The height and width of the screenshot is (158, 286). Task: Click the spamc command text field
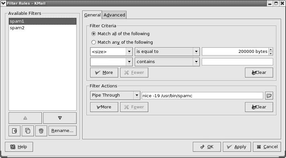(x=202, y=96)
